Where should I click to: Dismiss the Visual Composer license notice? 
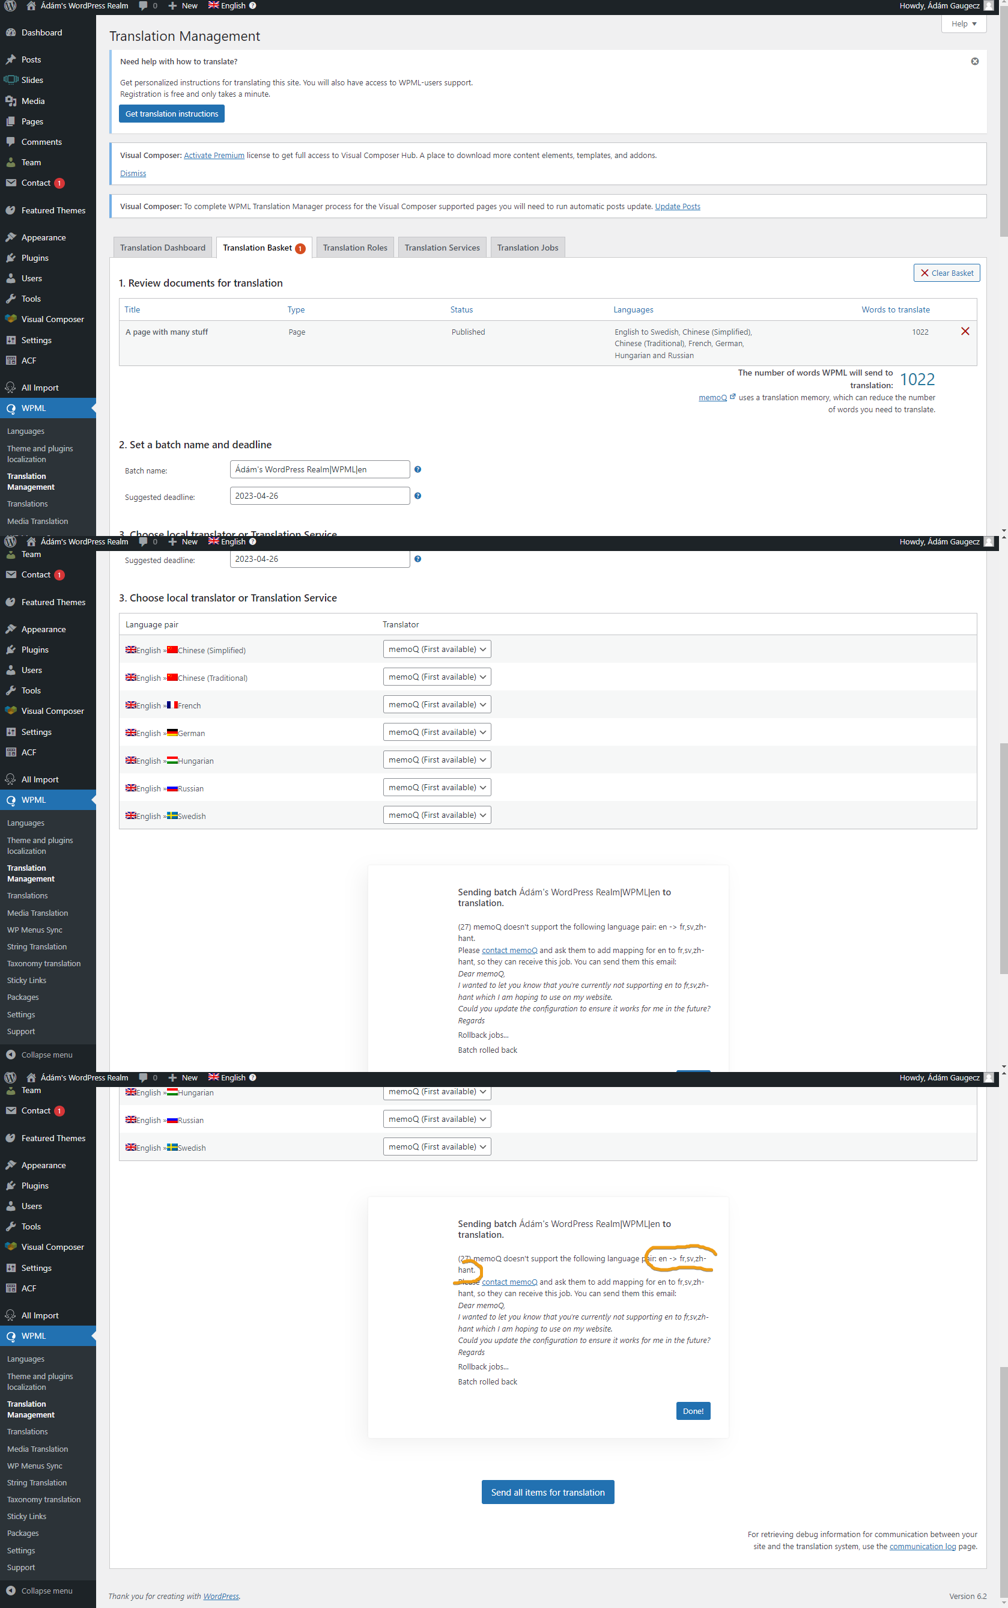pyautogui.click(x=133, y=173)
